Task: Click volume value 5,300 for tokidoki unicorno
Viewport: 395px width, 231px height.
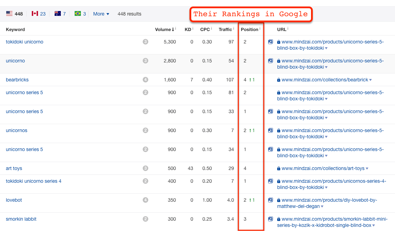Action: [x=170, y=42]
